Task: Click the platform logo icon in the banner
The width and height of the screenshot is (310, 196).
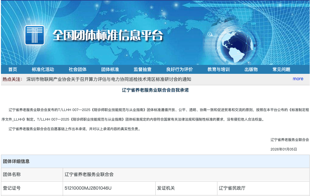Action: (x=35, y=35)
